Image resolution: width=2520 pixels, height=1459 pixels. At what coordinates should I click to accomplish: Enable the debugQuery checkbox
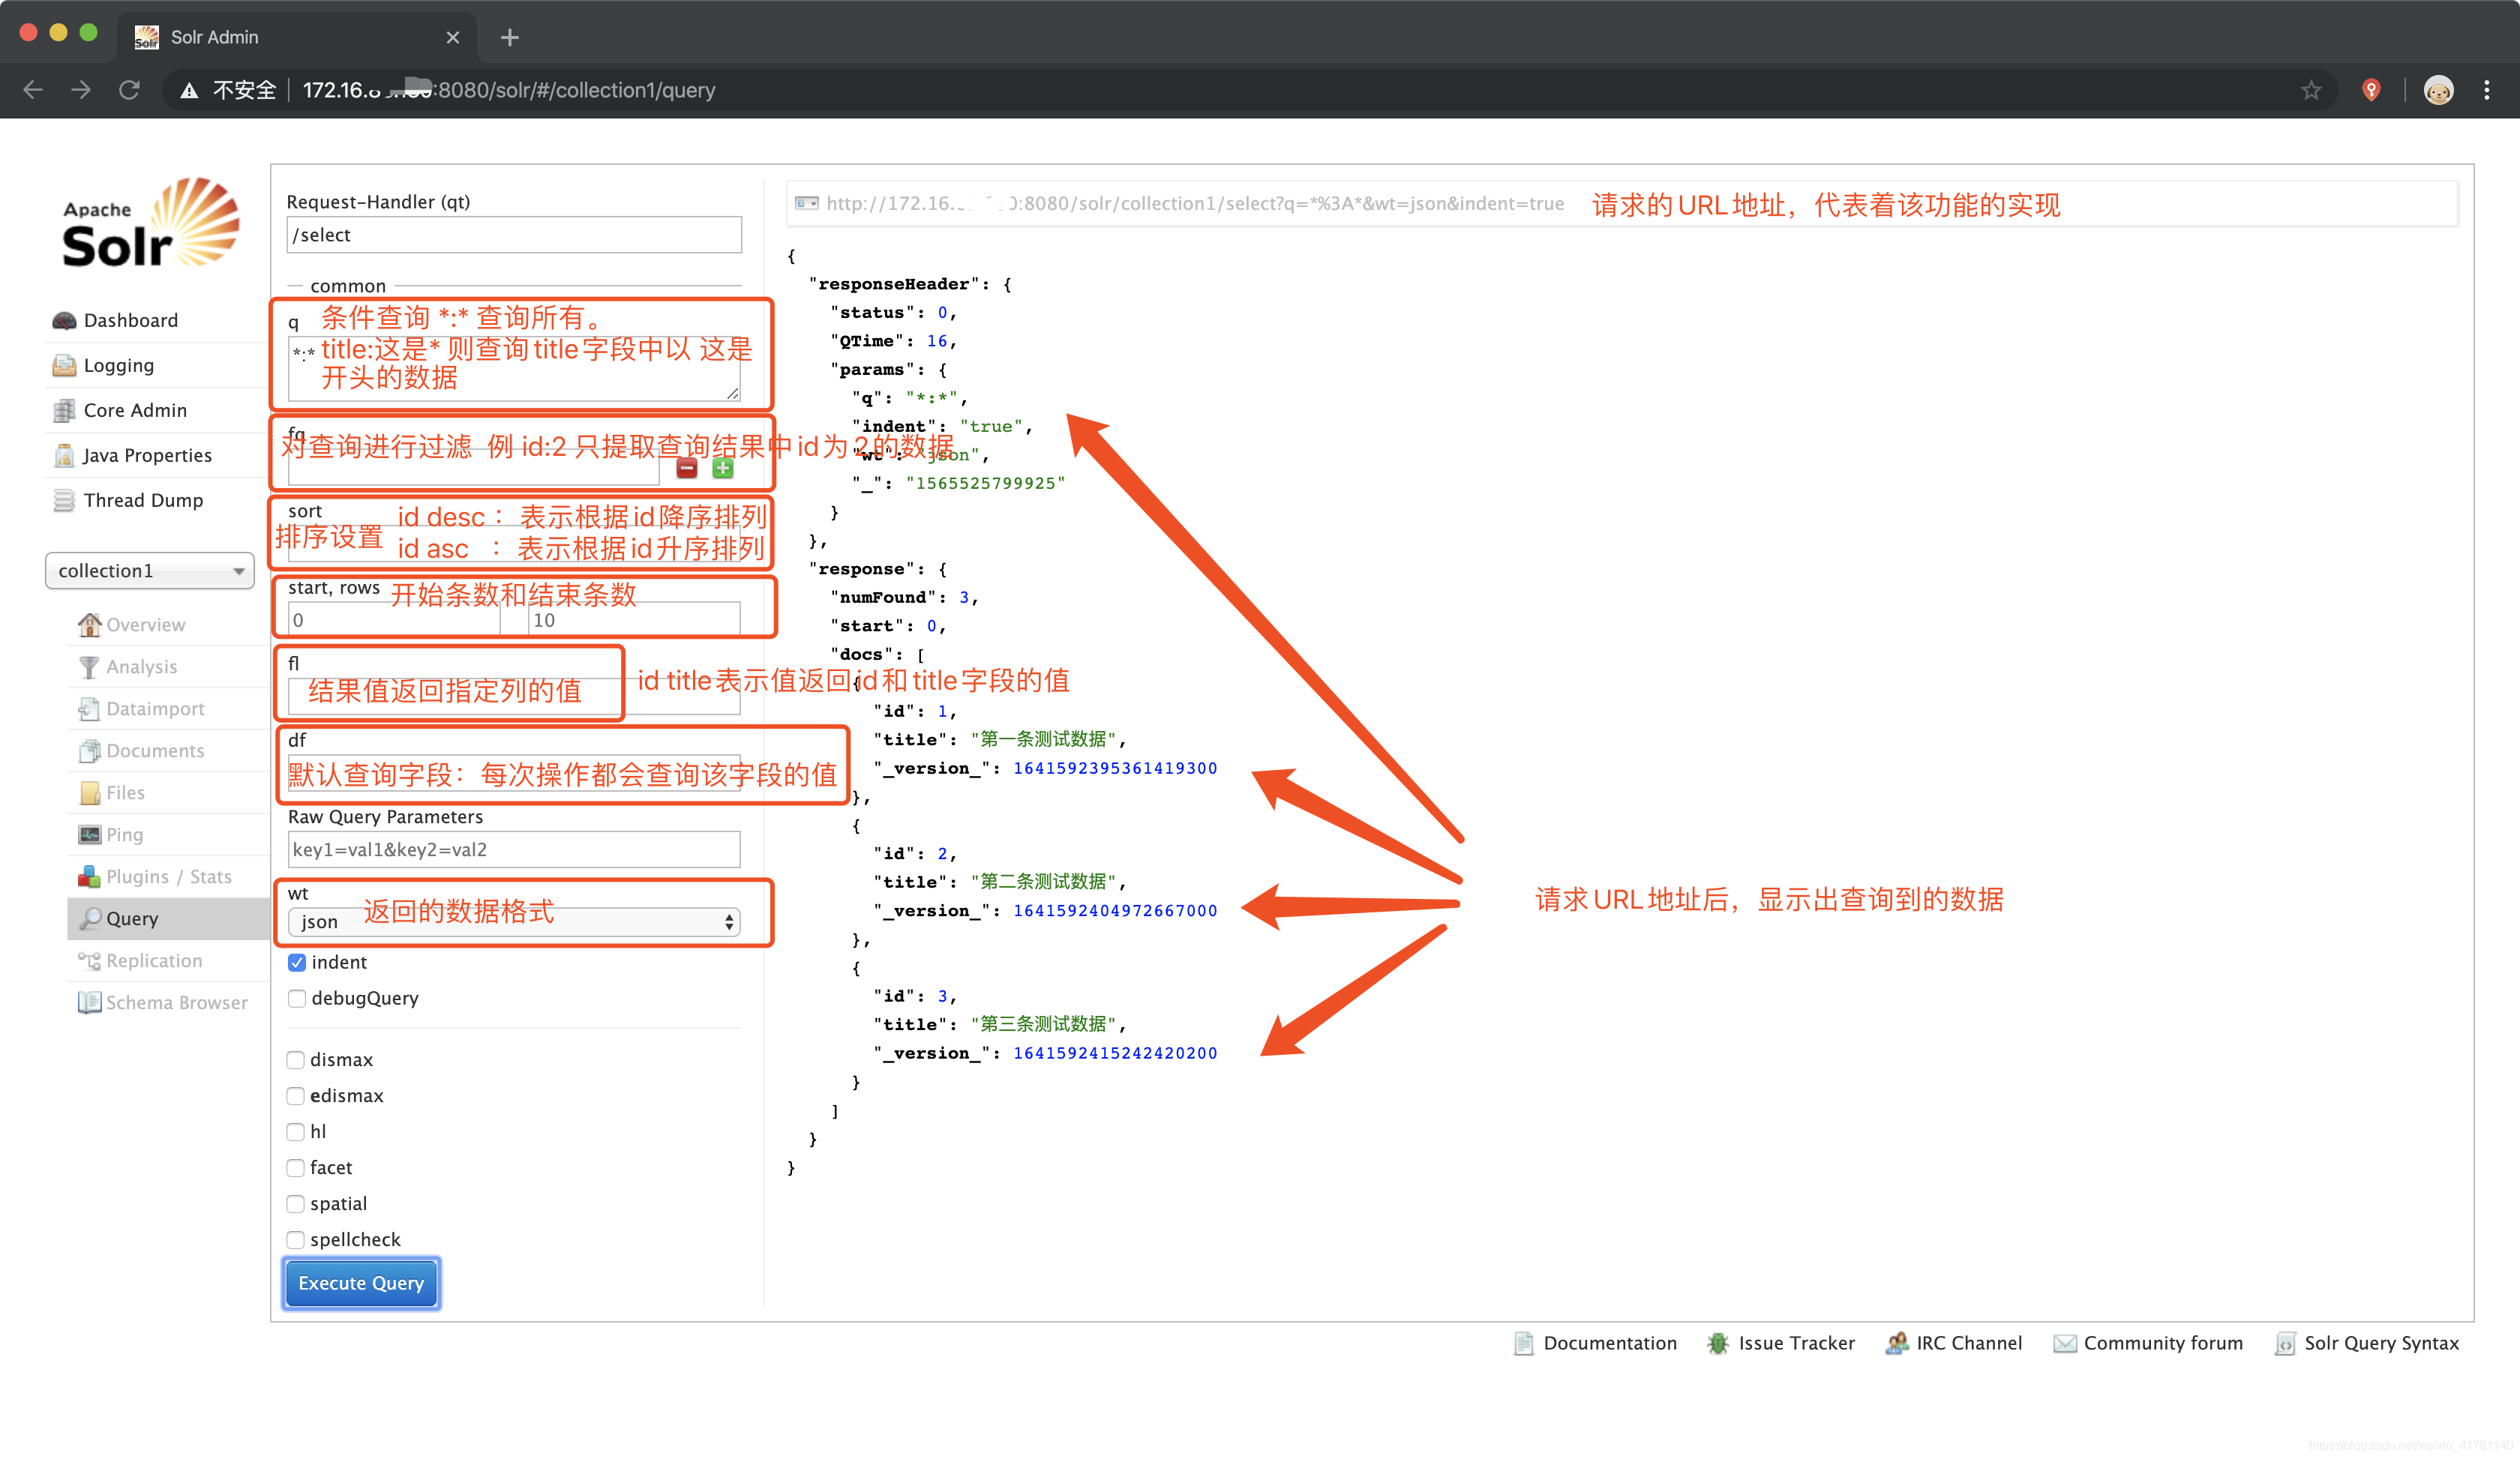point(297,999)
